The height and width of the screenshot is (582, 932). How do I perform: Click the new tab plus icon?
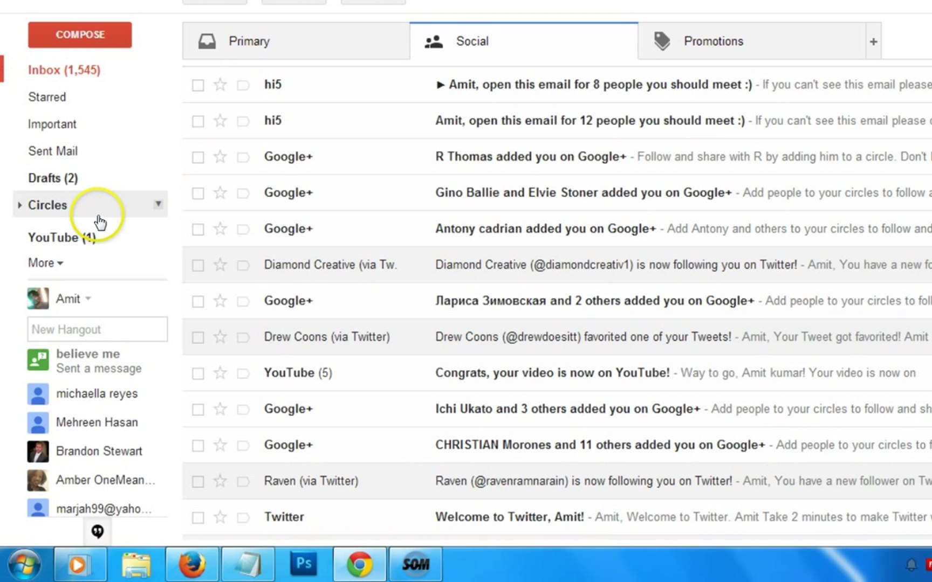point(873,41)
